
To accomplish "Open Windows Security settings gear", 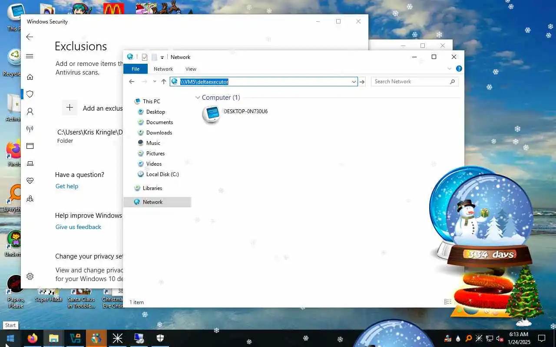I will [x=30, y=276].
